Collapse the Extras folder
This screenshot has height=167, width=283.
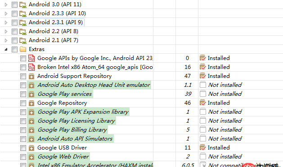(6, 49)
